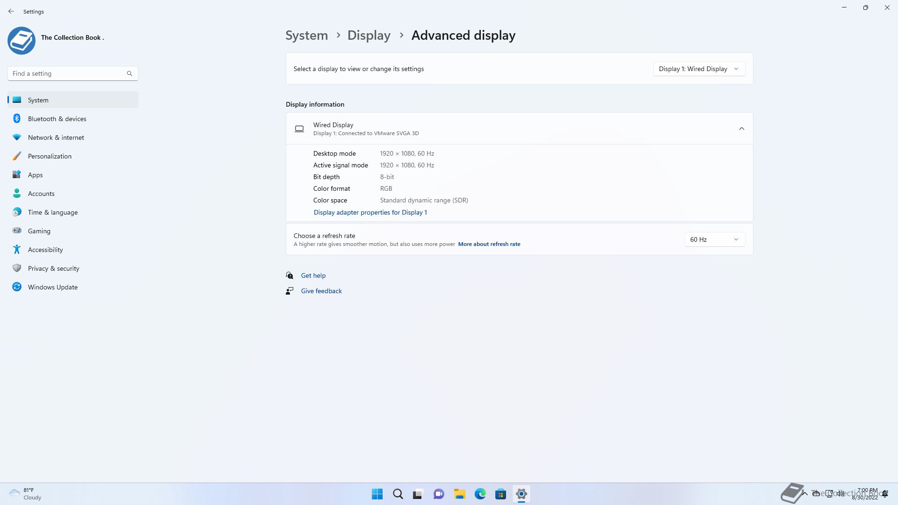Open Windows Update page
Viewport: 898px width, 505px height.
coord(52,287)
